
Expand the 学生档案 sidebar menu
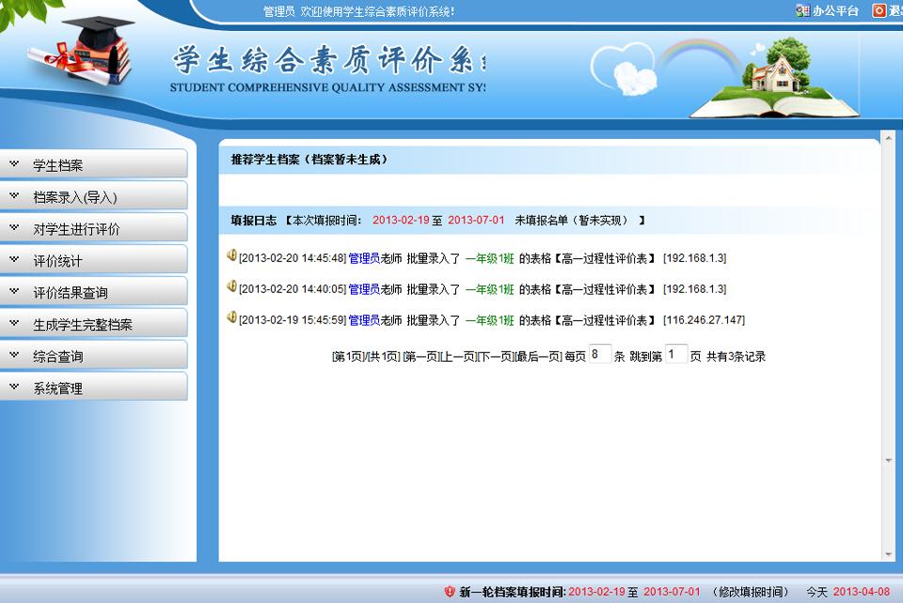click(x=58, y=165)
